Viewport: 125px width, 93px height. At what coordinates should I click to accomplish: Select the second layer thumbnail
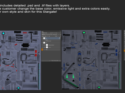[x=44, y=43]
